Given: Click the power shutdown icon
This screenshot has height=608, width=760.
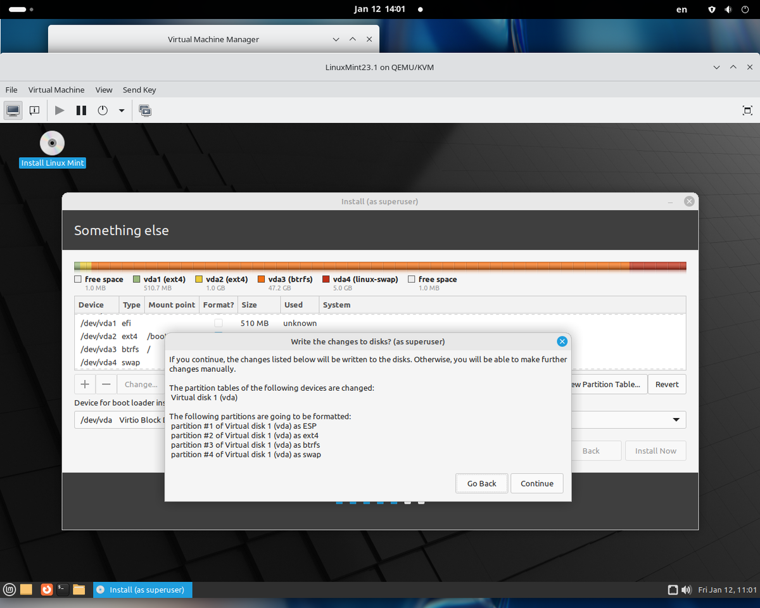Looking at the screenshot, I should pos(103,110).
